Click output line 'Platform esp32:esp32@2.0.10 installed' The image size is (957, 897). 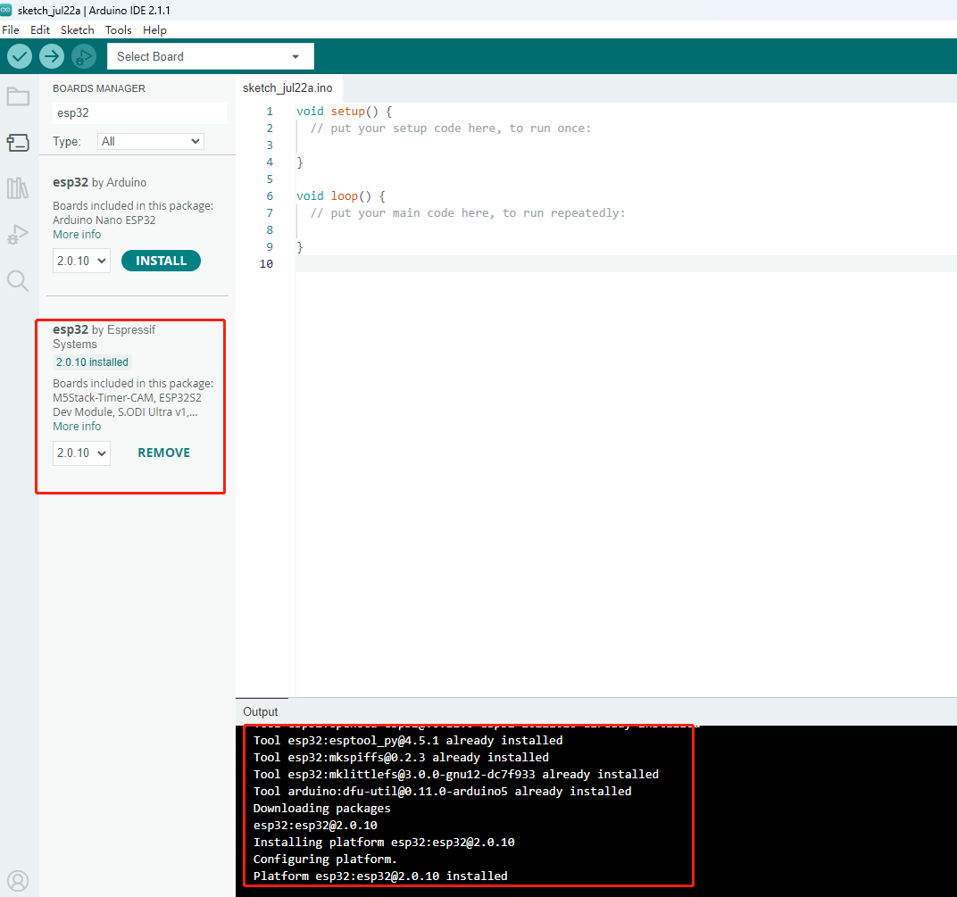[380, 876]
